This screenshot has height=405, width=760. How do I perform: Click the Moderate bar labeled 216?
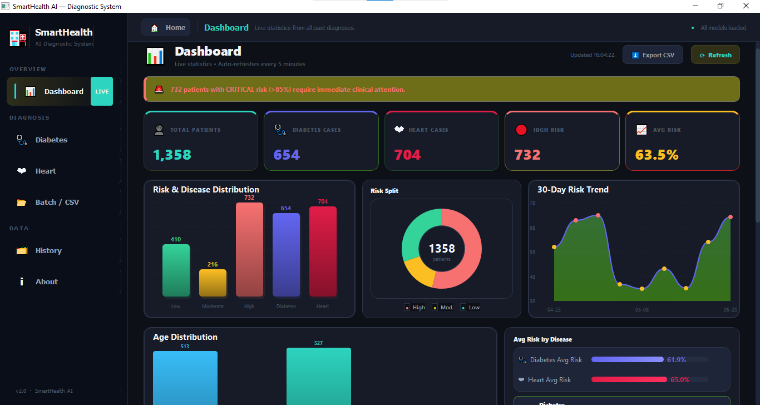(213, 283)
